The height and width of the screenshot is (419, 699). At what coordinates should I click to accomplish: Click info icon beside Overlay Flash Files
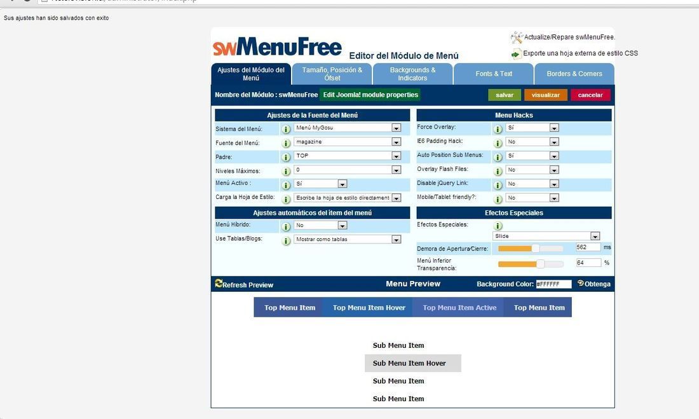pos(498,171)
